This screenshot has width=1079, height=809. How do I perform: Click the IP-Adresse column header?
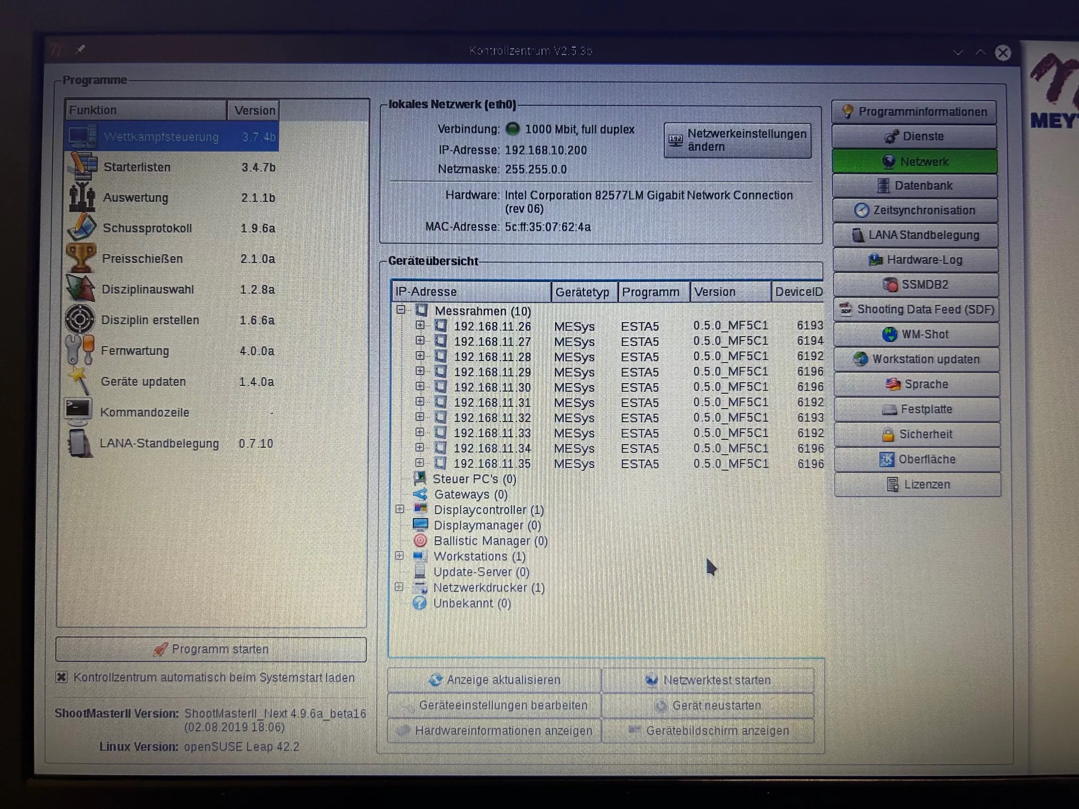pos(471,292)
